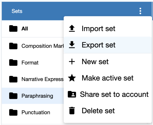153x125 pixels.
Task: Click the shared-folder icon for Share set
Action: pos(72,94)
